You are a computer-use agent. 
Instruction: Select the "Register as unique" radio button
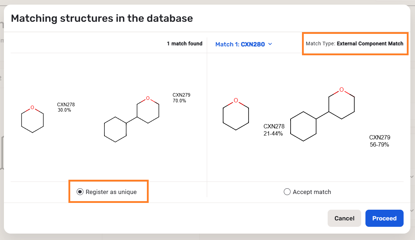click(80, 192)
